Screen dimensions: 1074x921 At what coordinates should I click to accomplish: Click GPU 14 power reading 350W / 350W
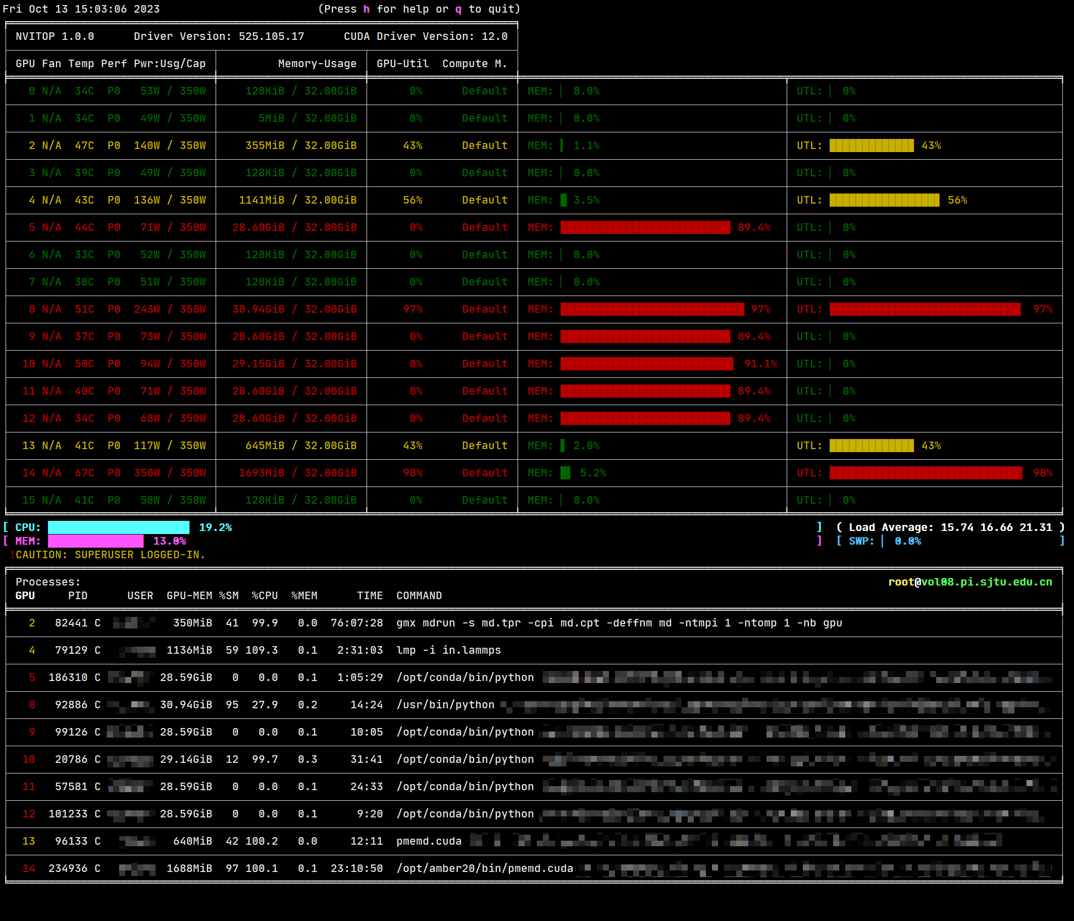(170, 473)
